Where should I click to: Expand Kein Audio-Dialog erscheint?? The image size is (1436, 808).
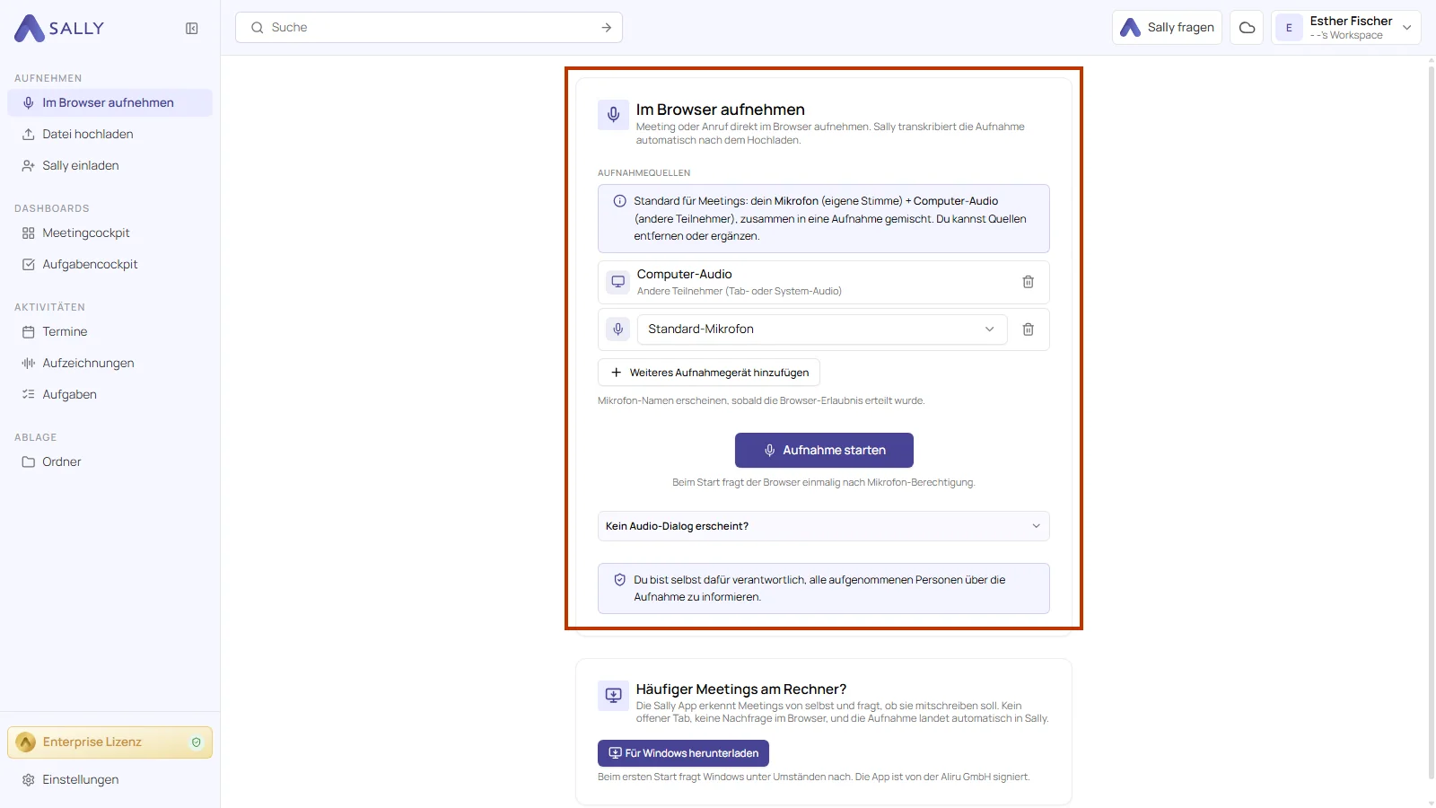click(824, 526)
